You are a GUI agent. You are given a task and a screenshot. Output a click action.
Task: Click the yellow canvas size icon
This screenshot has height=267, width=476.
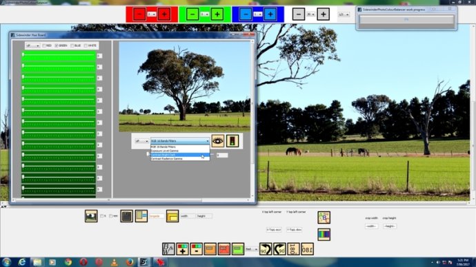pos(172,216)
